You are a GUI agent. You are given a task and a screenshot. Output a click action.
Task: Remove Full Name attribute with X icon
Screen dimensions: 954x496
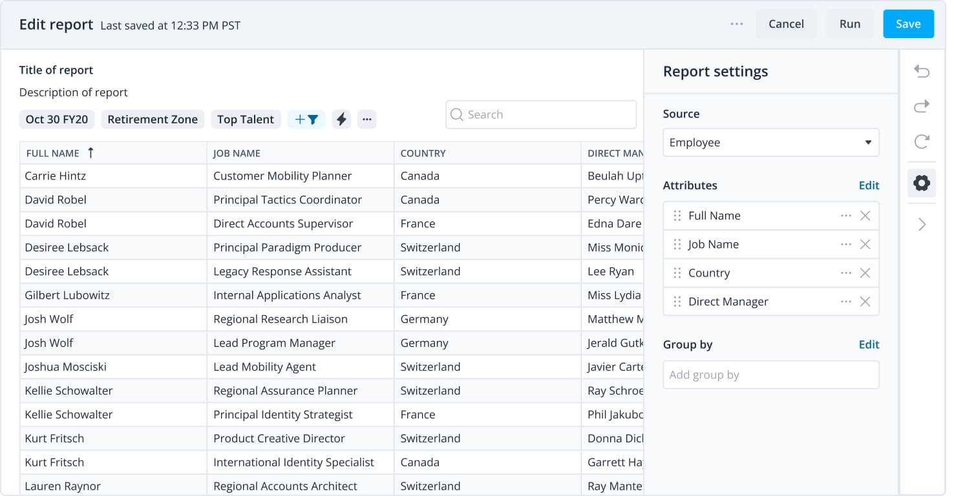(x=865, y=216)
